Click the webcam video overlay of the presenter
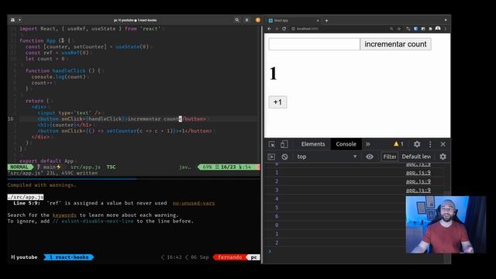 coord(446,225)
